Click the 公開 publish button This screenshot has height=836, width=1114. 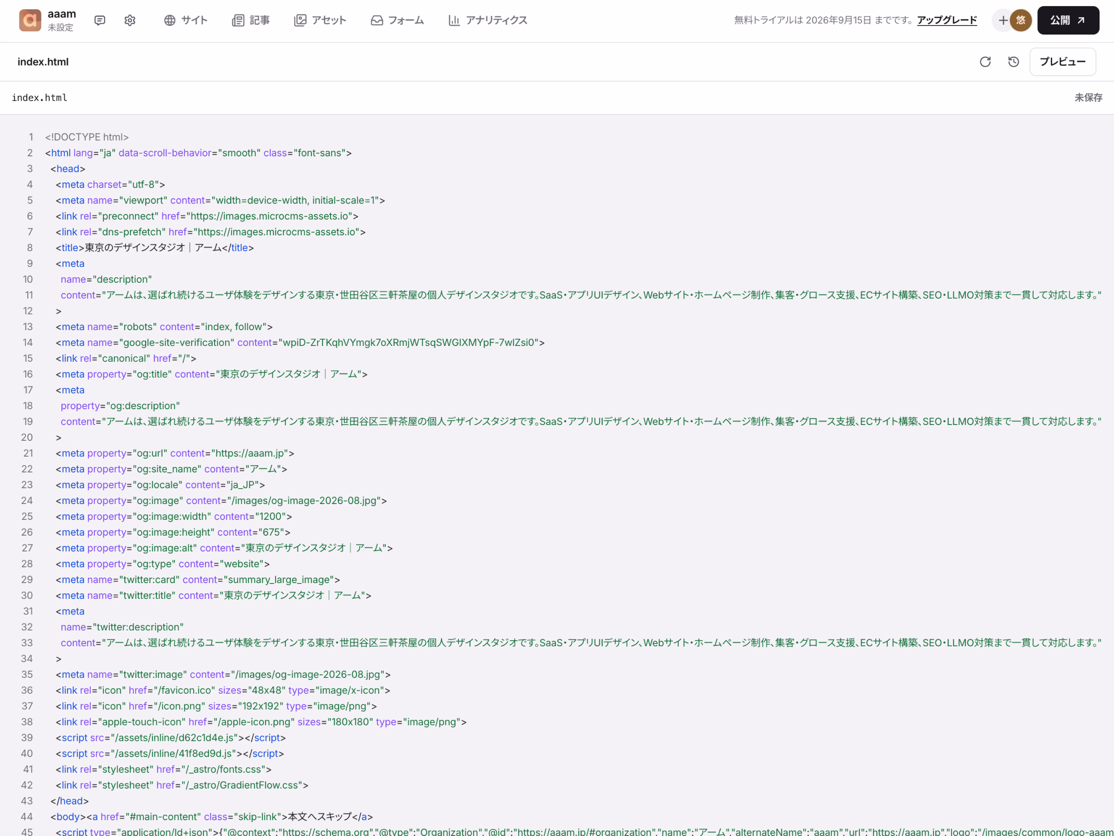(x=1067, y=20)
